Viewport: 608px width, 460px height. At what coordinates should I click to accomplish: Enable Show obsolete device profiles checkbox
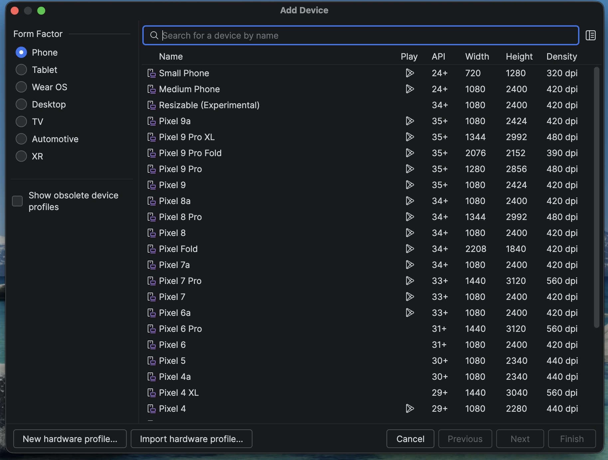(x=17, y=201)
